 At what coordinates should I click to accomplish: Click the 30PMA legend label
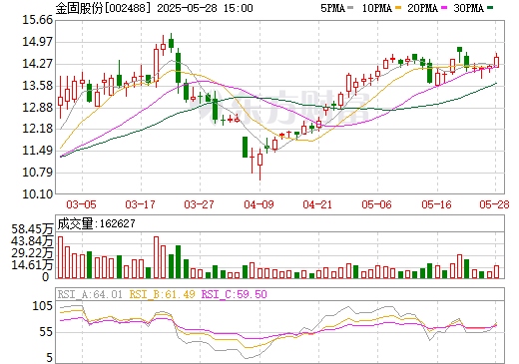[468, 8]
